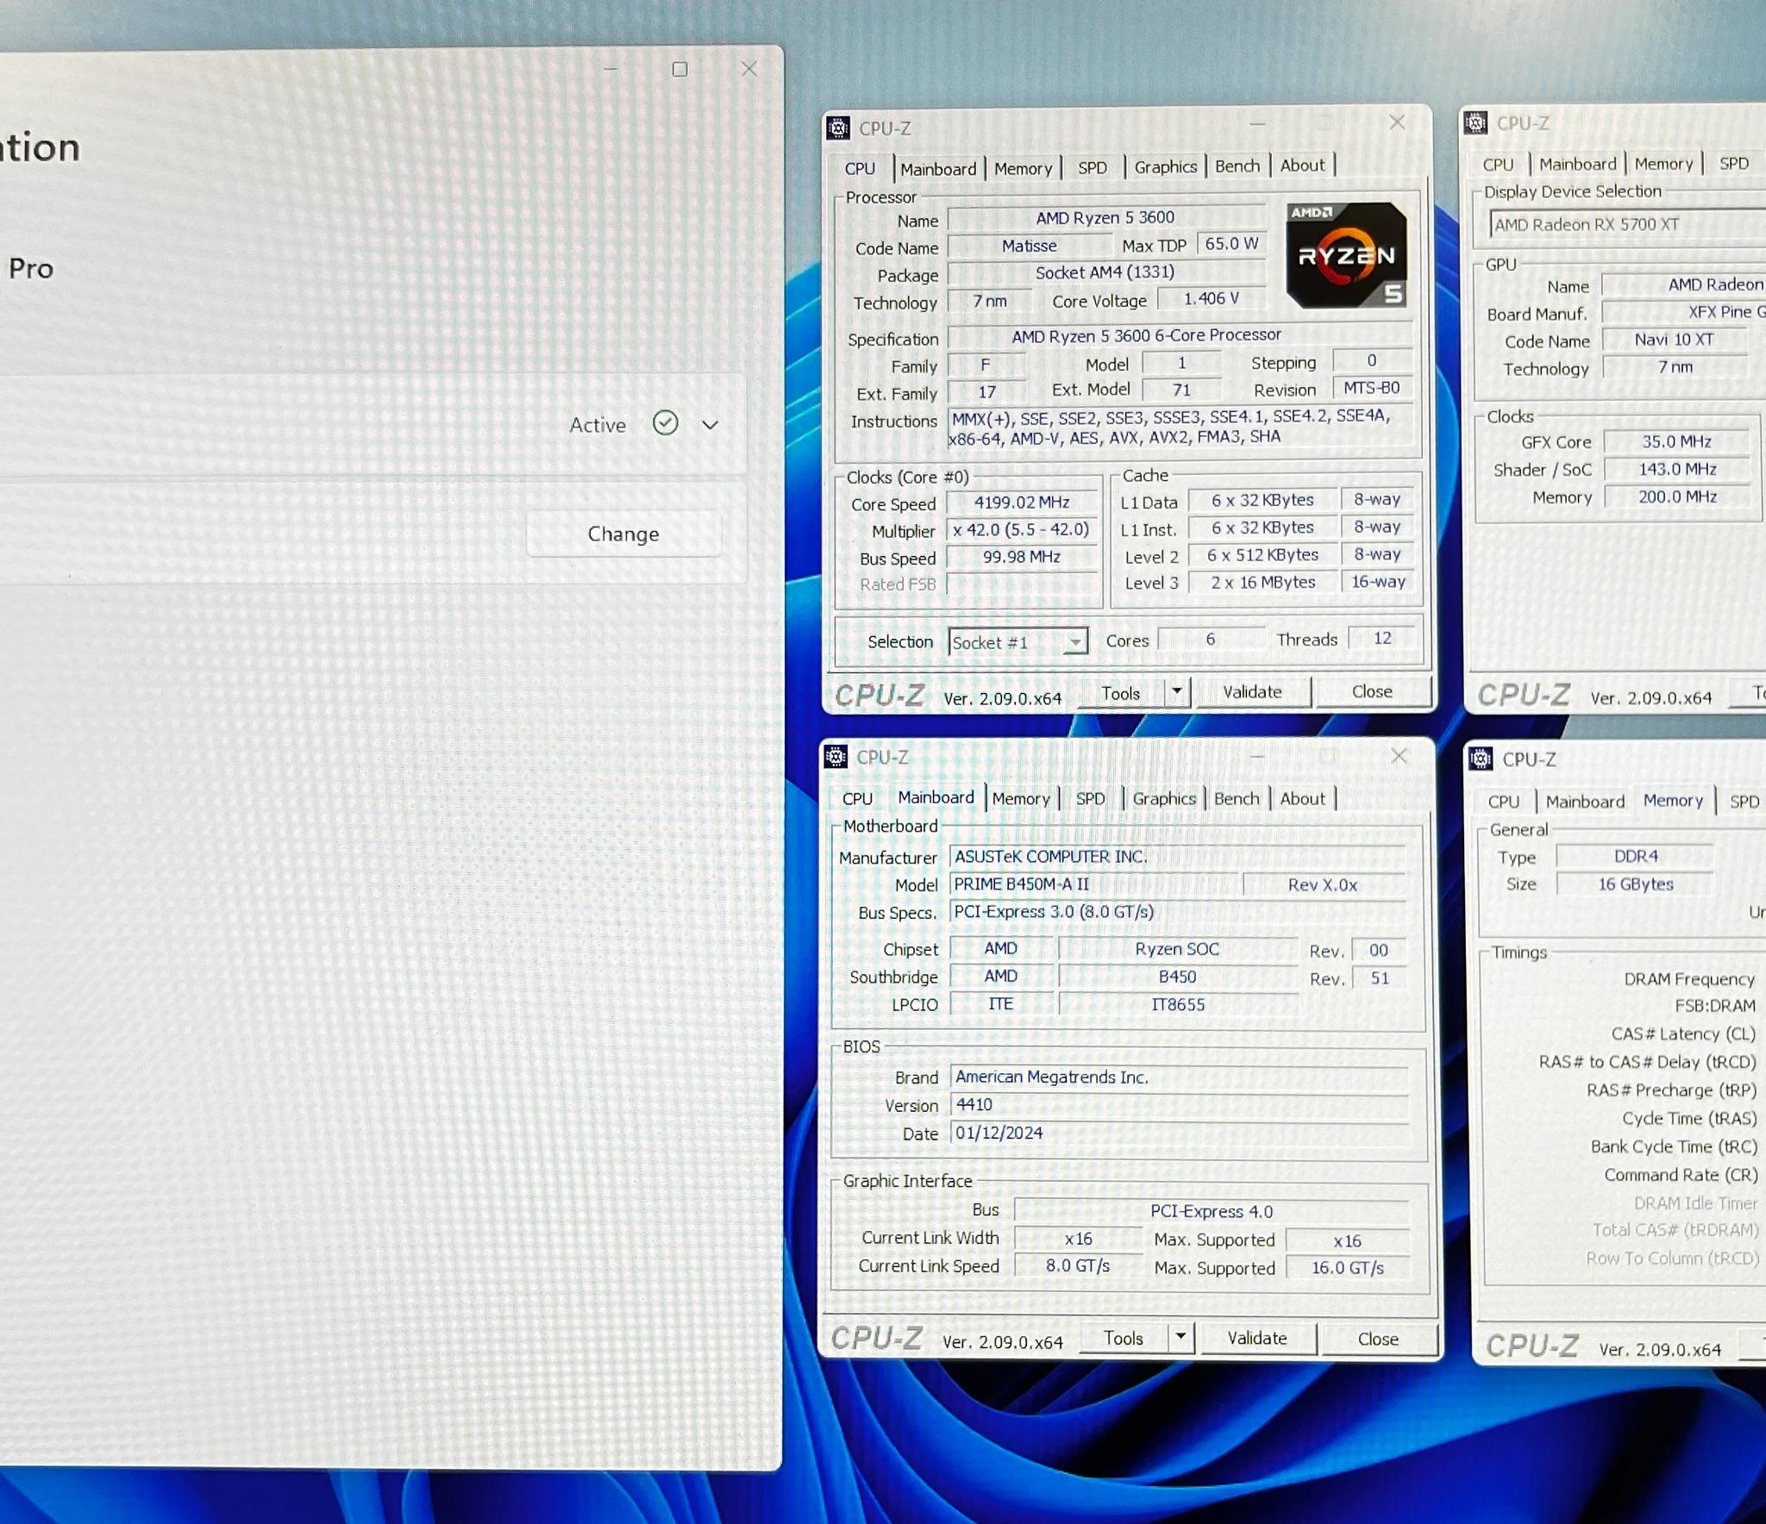Click the Close button in the CPU window
This screenshot has height=1524, width=1766.
(1372, 691)
